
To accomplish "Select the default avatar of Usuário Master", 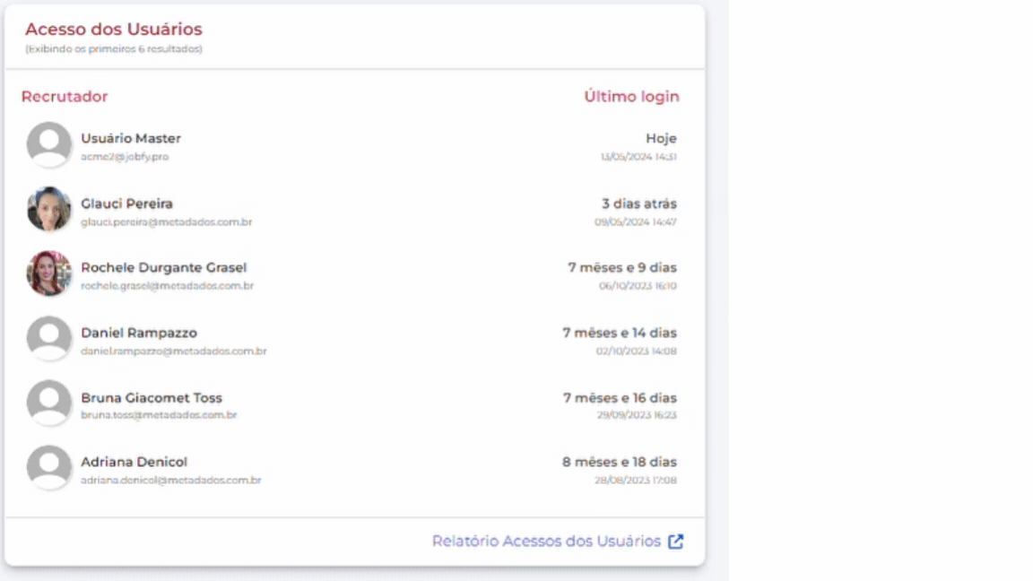I will click(x=49, y=145).
